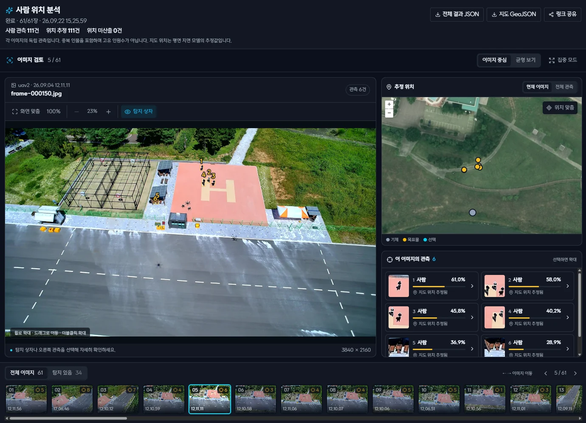Screen dimensions: 586x423
Task: Open filmstrip thumbnail 06
Action: [x=256, y=399]
